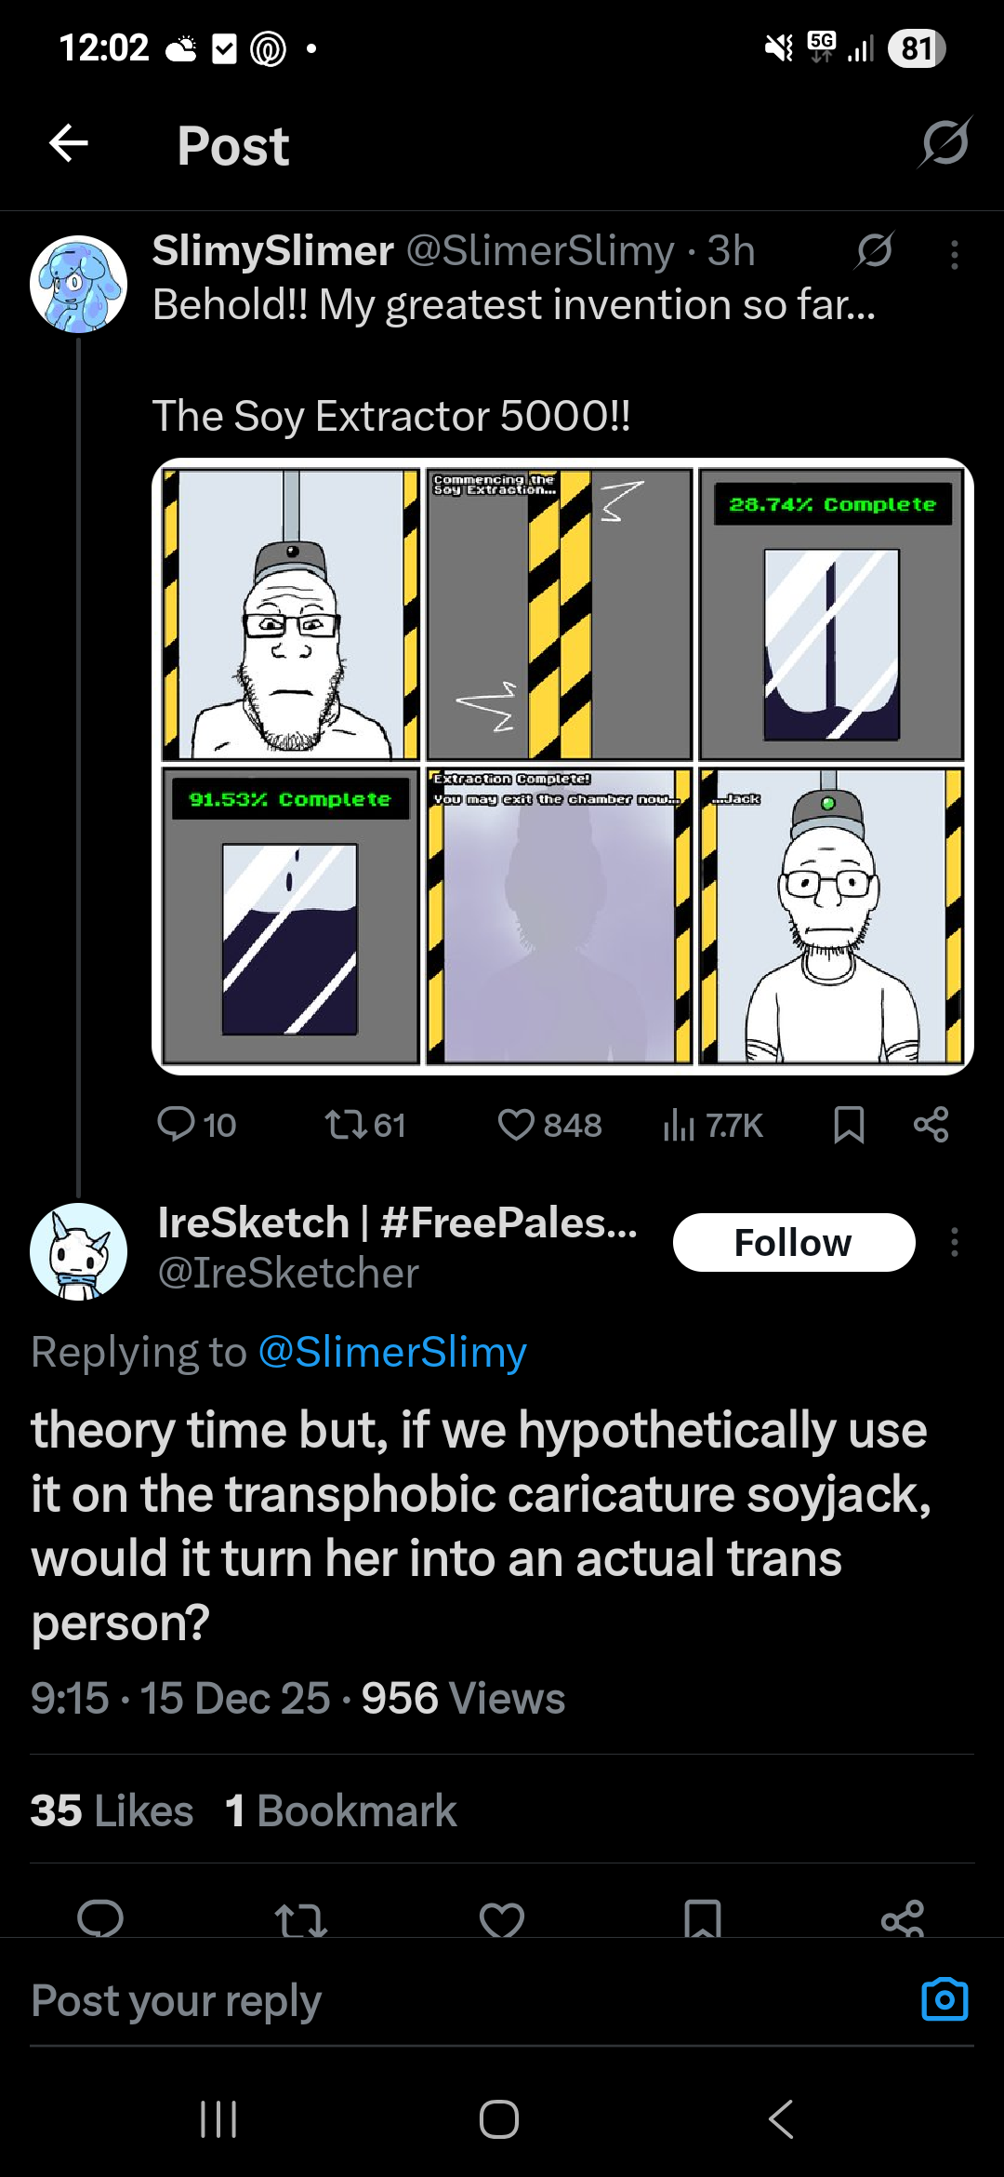
Task: Open the three-dot menu beside the Follow button
Action: click(x=954, y=1243)
